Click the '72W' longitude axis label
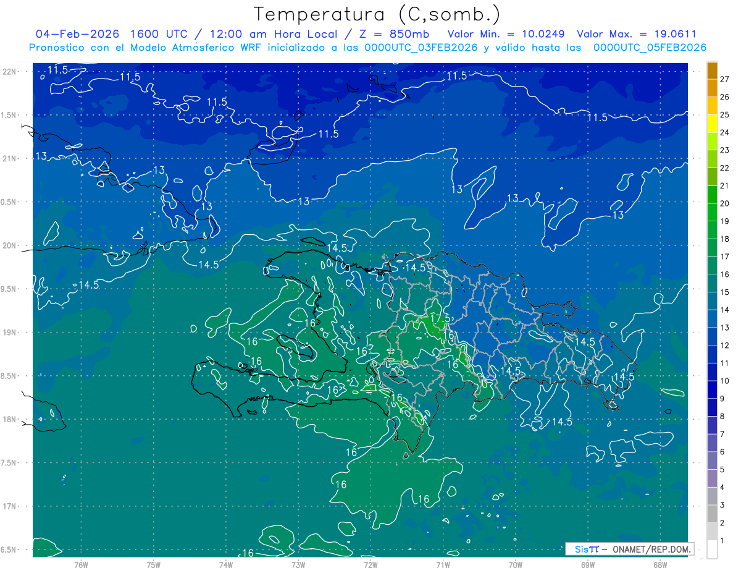741x573 pixels. point(371,565)
